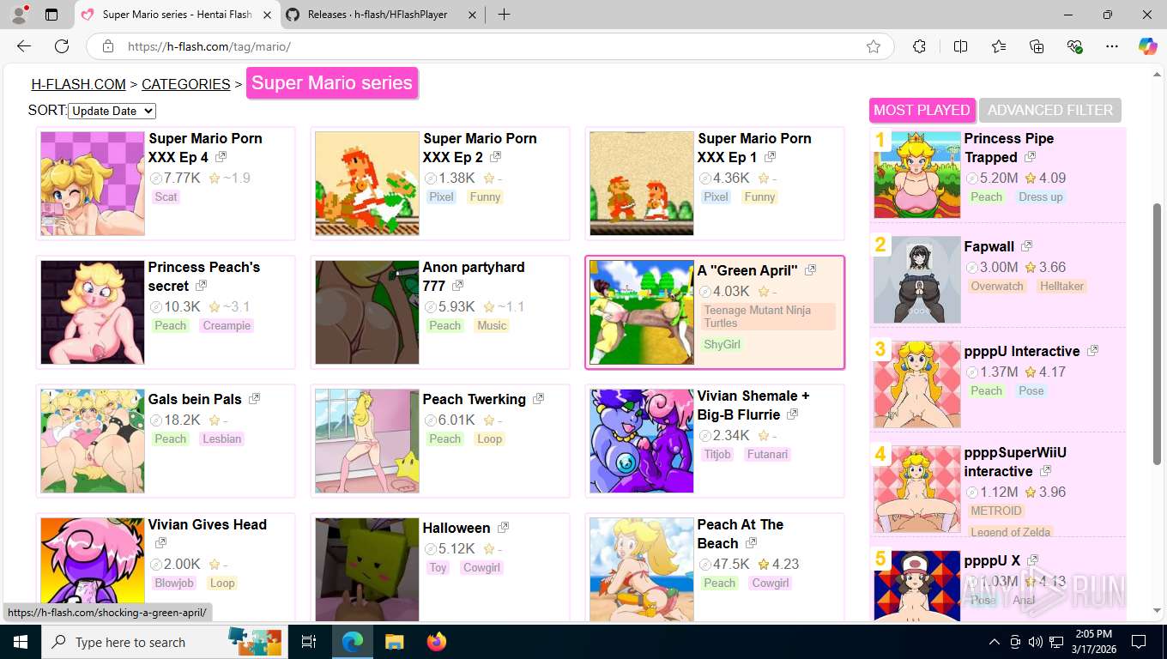
Task: Focus the address bar URL field
Action: [489, 46]
